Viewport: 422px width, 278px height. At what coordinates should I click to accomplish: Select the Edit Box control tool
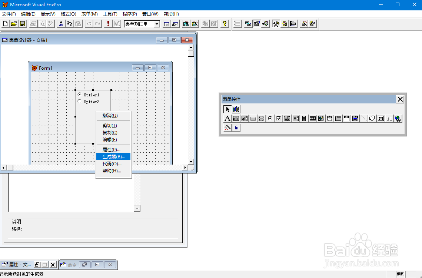[245, 119]
